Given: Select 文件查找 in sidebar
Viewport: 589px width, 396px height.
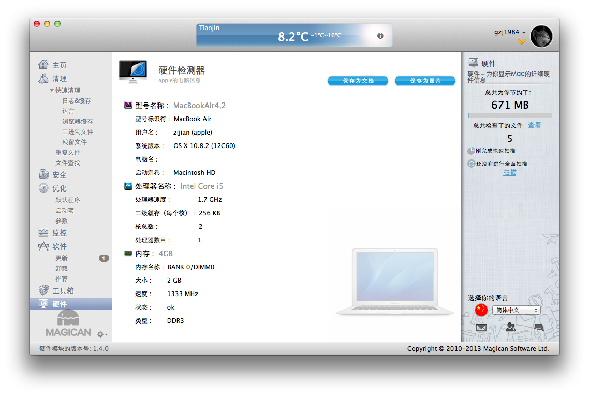Looking at the screenshot, I should pyautogui.click(x=68, y=163).
